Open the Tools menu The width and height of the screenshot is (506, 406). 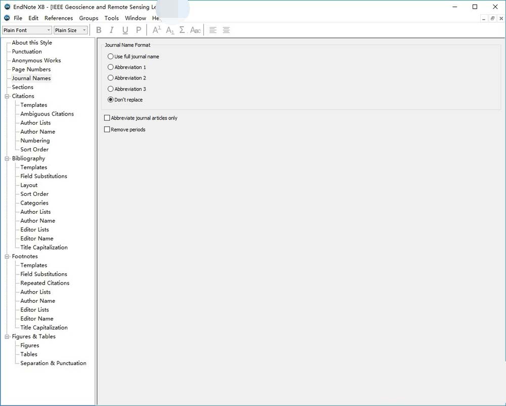click(x=111, y=18)
